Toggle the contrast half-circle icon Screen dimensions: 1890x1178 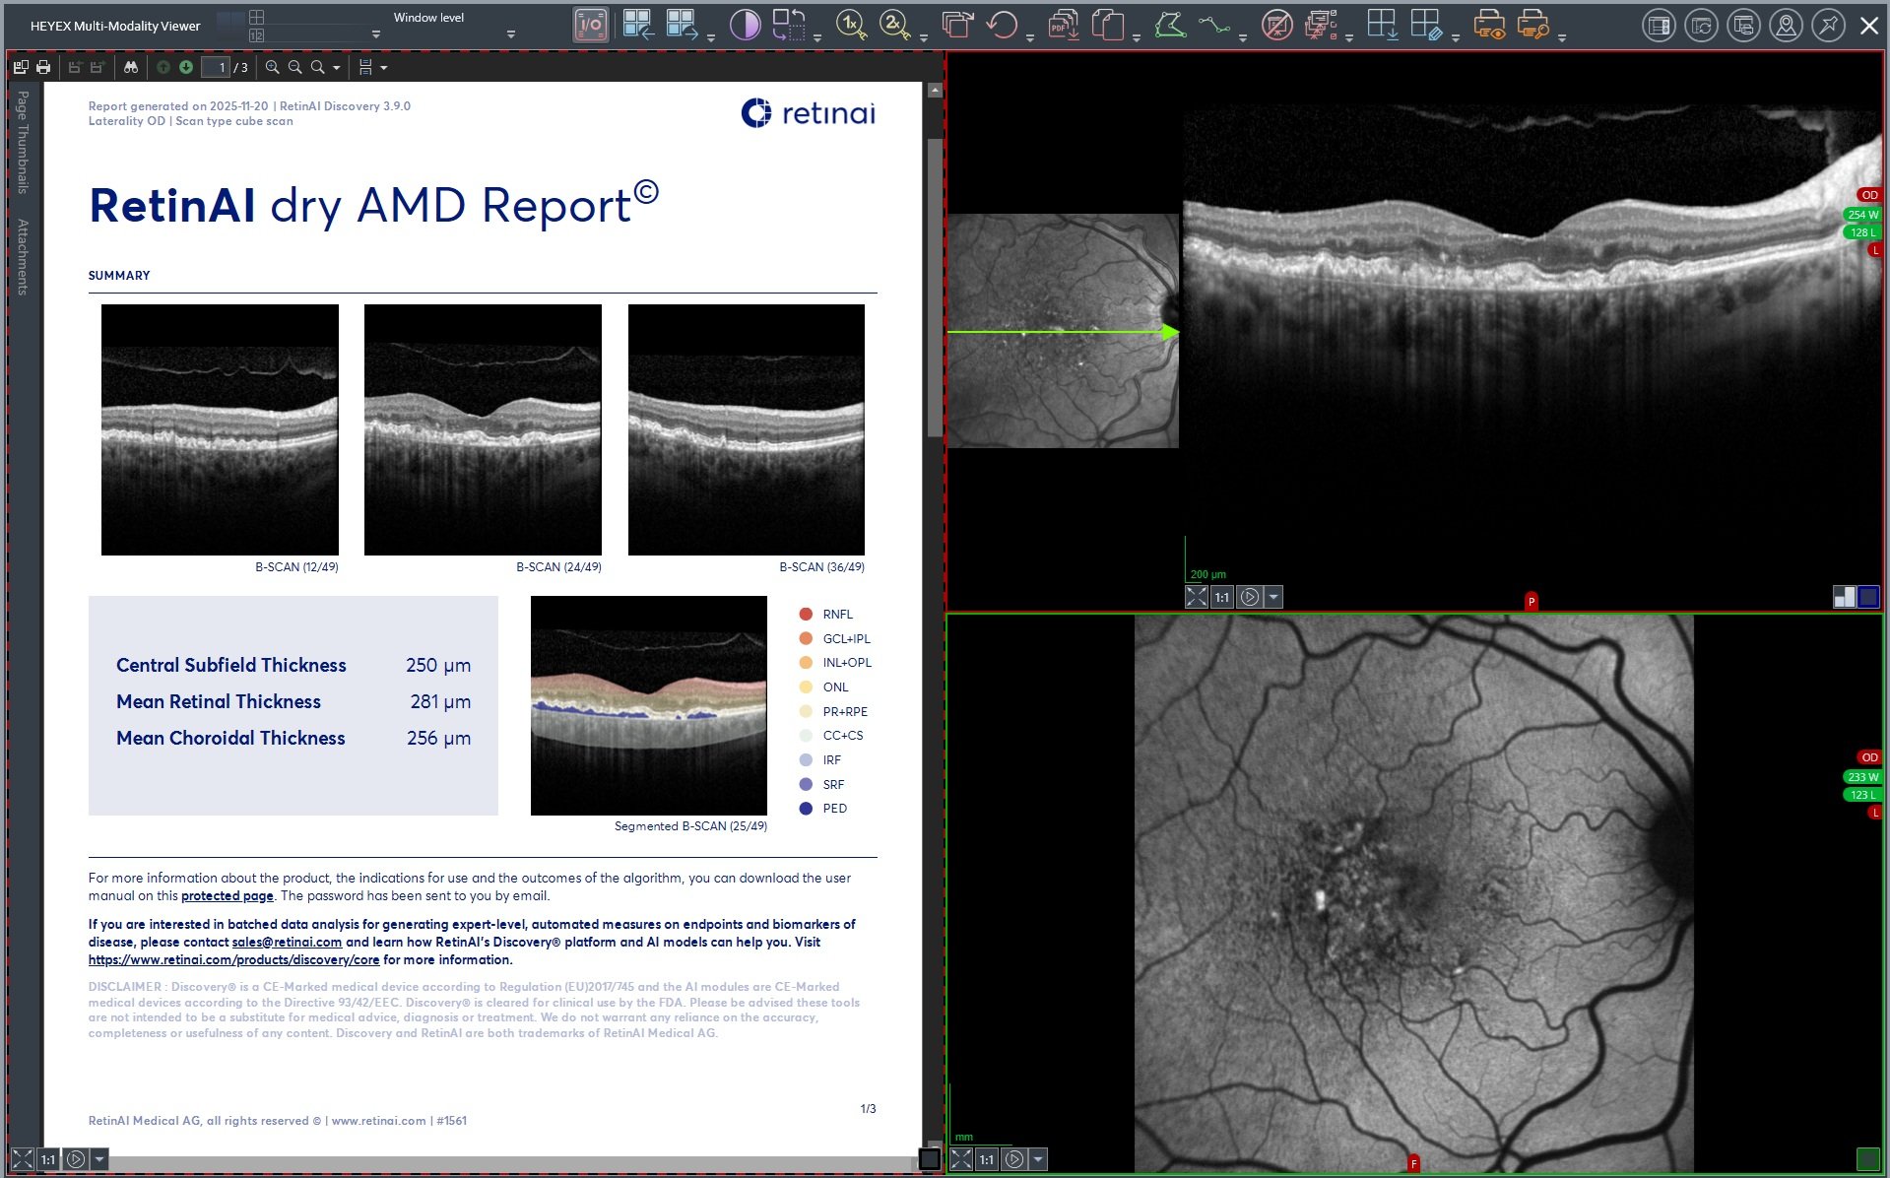tap(745, 25)
